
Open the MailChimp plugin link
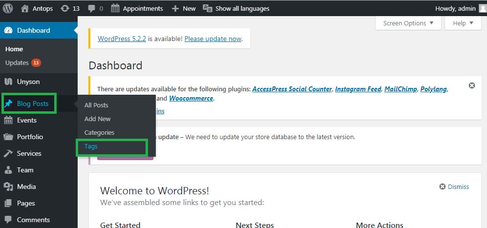[401, 89]
